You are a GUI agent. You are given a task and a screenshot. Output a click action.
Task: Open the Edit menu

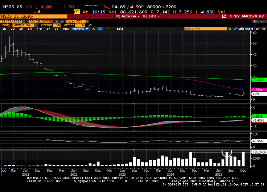151,16
